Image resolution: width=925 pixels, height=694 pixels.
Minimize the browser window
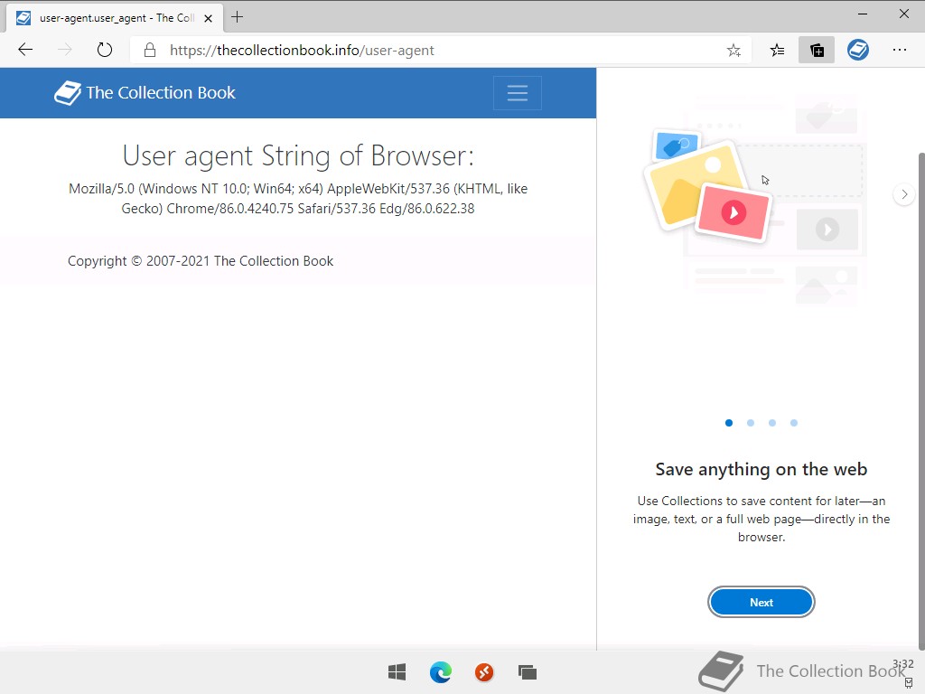click(863, 14)
